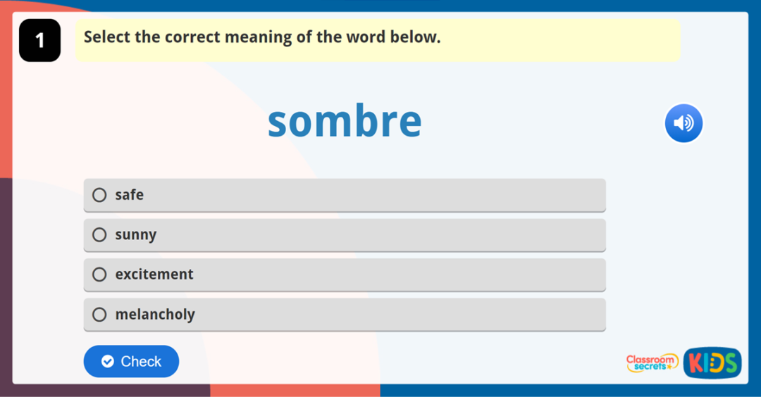Click the yellow instruction banner text
This screenshot has width=761, height=397.
click(x=262, y=37)
